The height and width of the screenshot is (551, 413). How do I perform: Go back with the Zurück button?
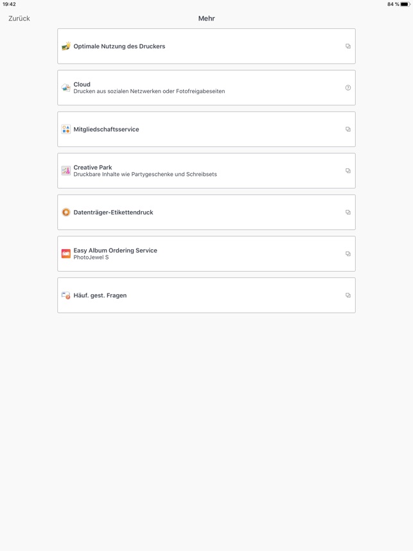[19, 19]
